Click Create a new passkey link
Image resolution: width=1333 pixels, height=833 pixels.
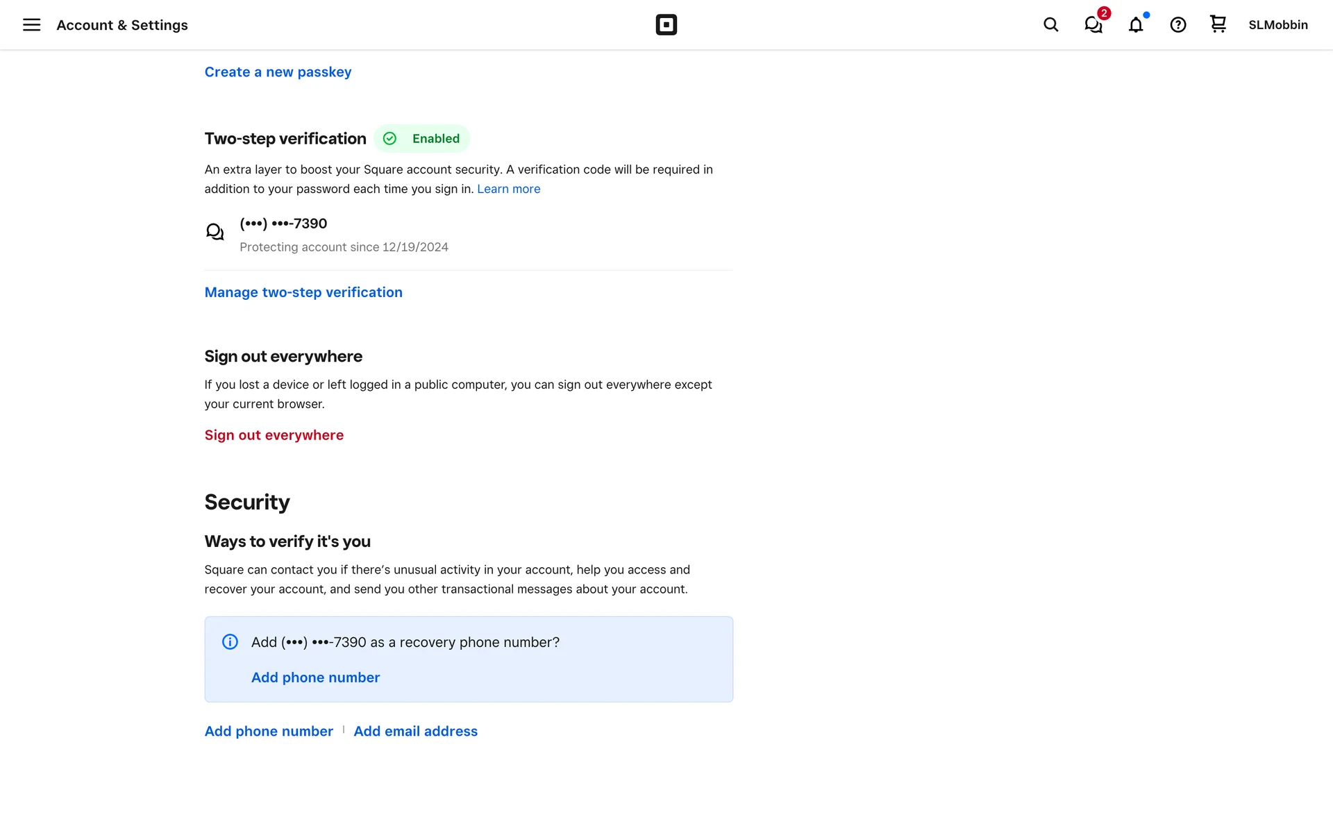click(x=278, y=72)
